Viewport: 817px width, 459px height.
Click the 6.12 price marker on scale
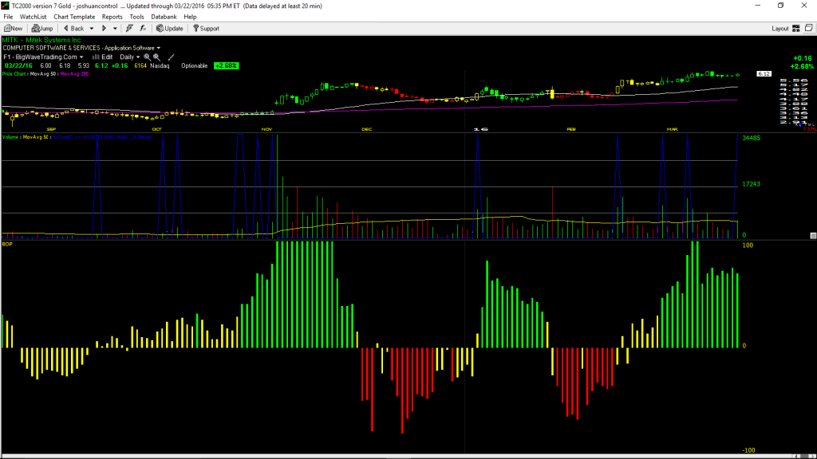tap(764, 74)
